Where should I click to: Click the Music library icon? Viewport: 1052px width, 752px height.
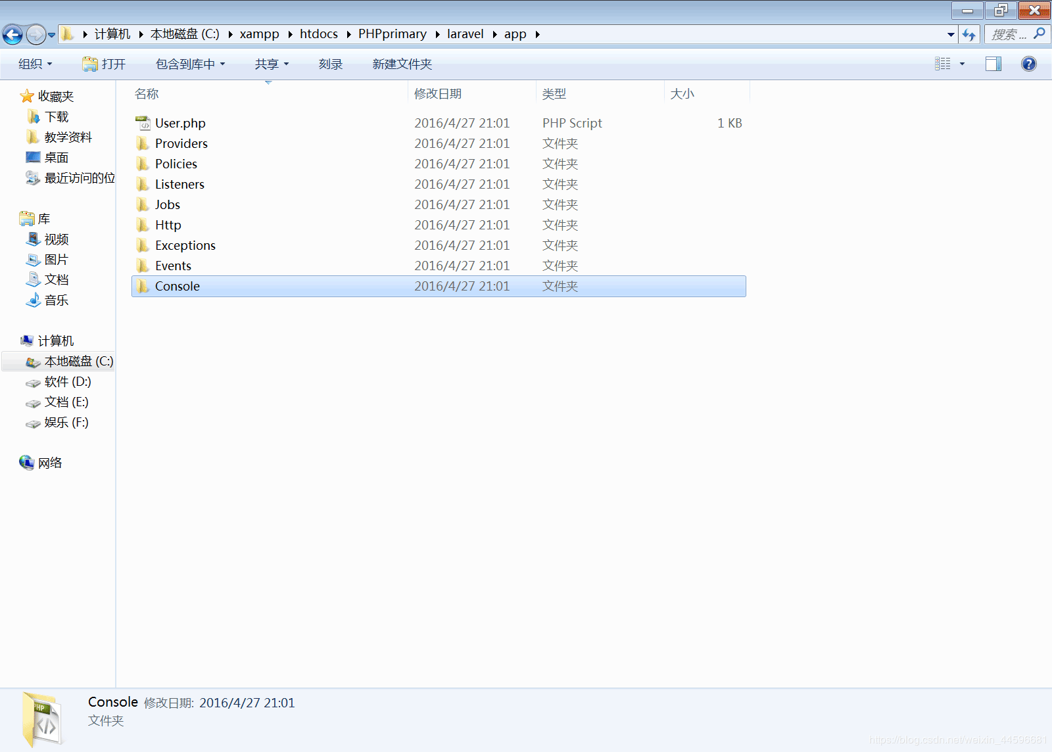coord(33,300)
